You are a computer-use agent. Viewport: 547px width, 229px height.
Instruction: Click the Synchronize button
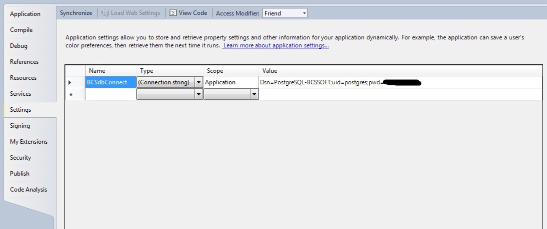76,13
